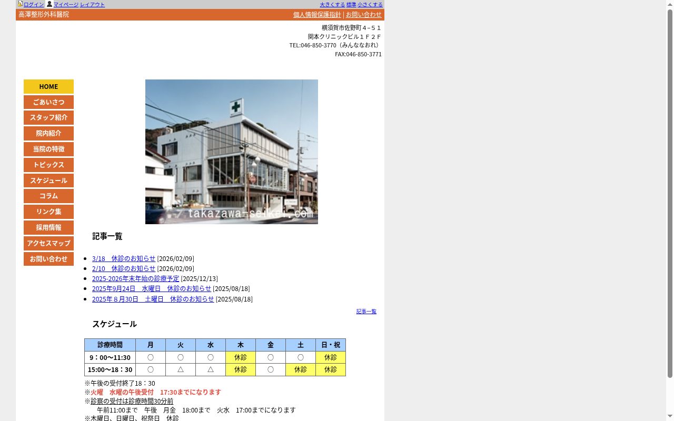Open the レイアウト link

(x=92, y=4)
